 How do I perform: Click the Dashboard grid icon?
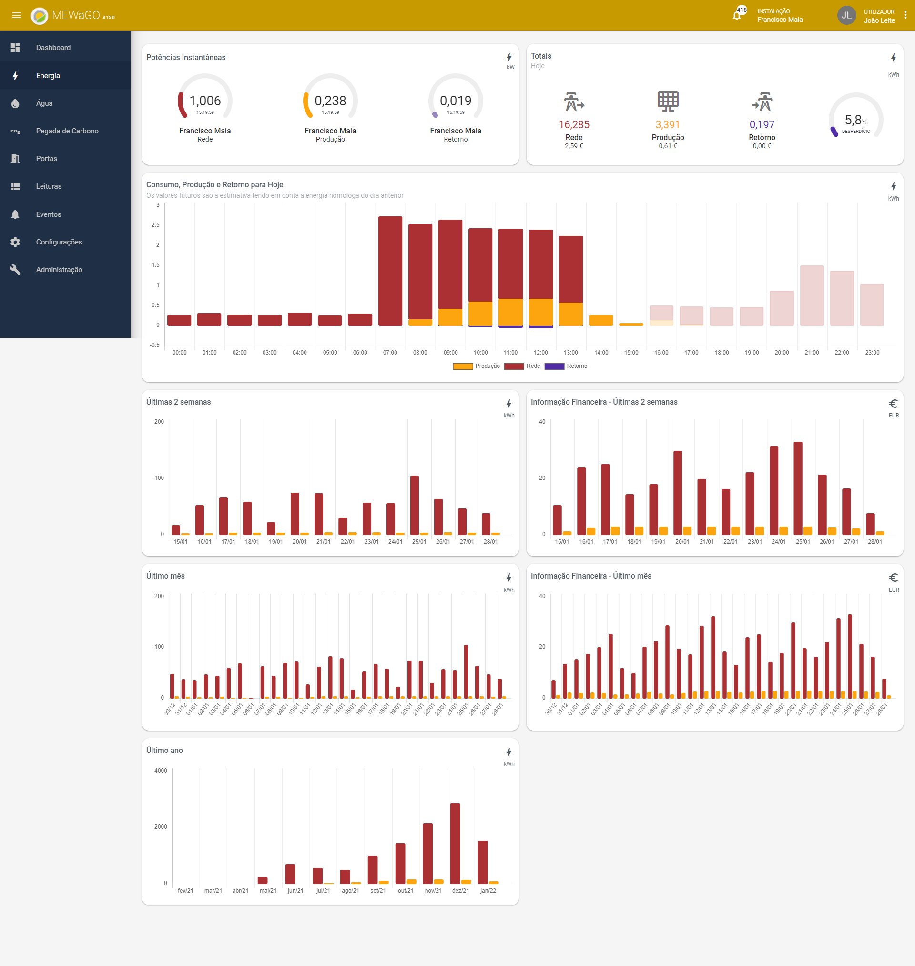pos(15,47)
